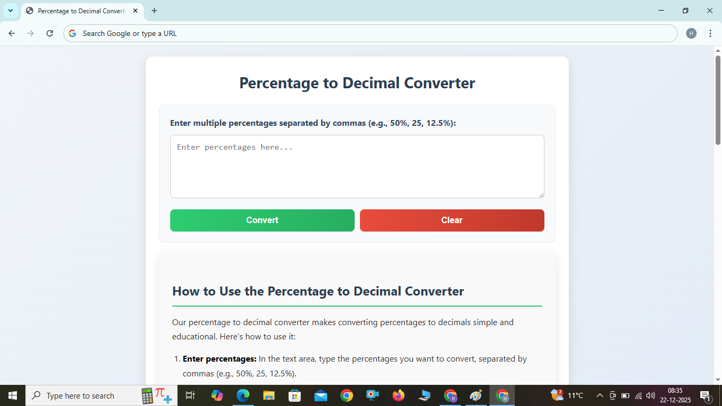Screen dimensions: 722x406
Task: Open the volume control in system tray
Action: (650, 395)
